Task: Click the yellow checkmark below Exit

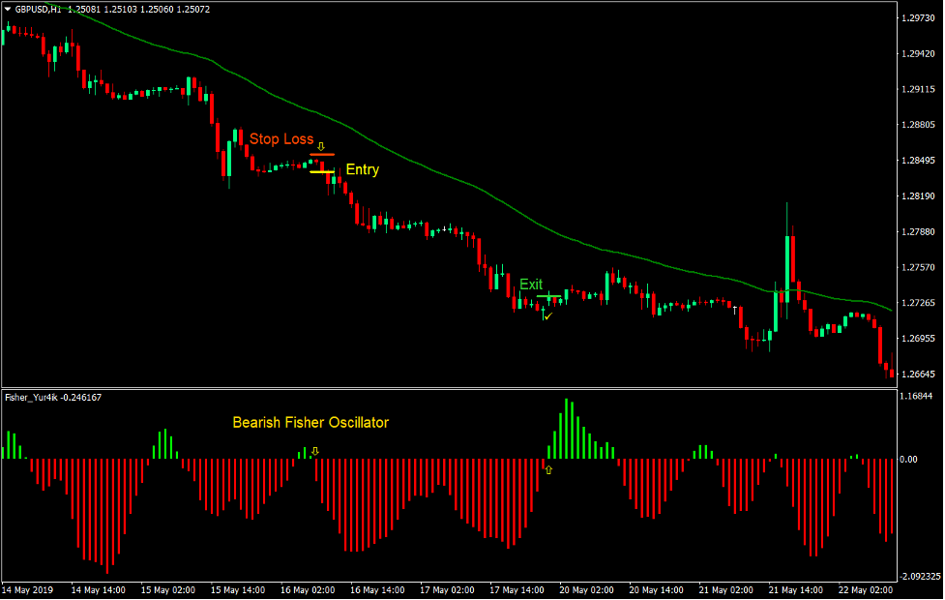Action: (x=546, y=316)
